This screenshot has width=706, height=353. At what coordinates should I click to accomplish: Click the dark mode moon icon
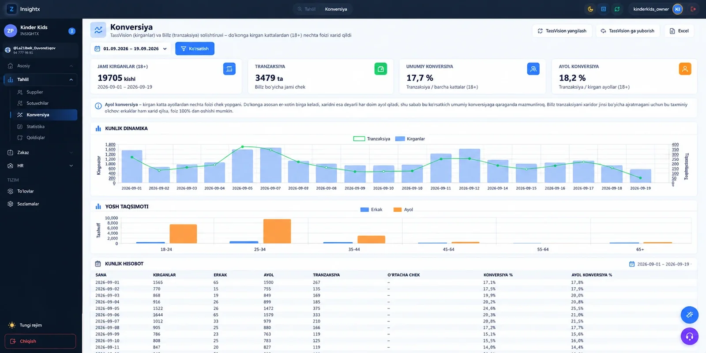[590, 9]
